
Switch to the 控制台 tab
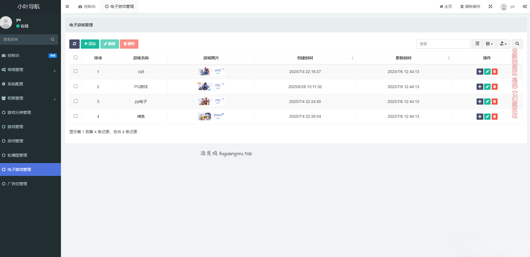87,6
